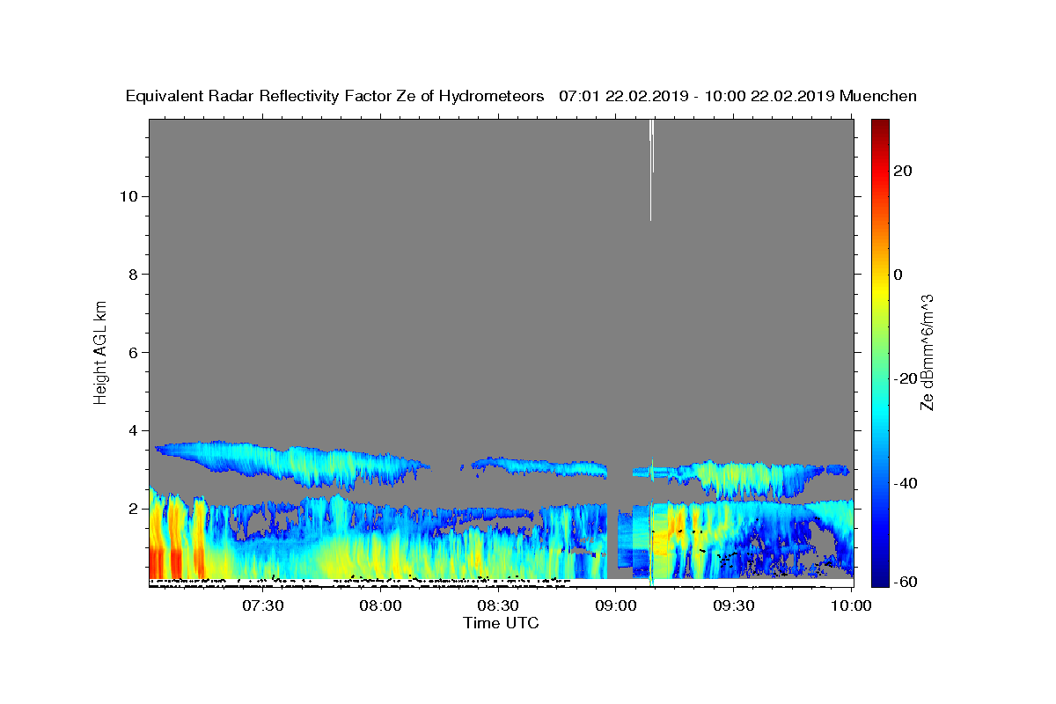This screenshot has height=704, width=1056.
Task: Click the colorbar tick label '-40'
Action: [906, 483]
